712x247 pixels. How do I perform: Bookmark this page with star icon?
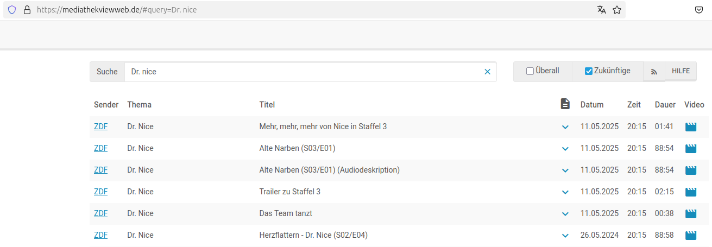(617, 10)
